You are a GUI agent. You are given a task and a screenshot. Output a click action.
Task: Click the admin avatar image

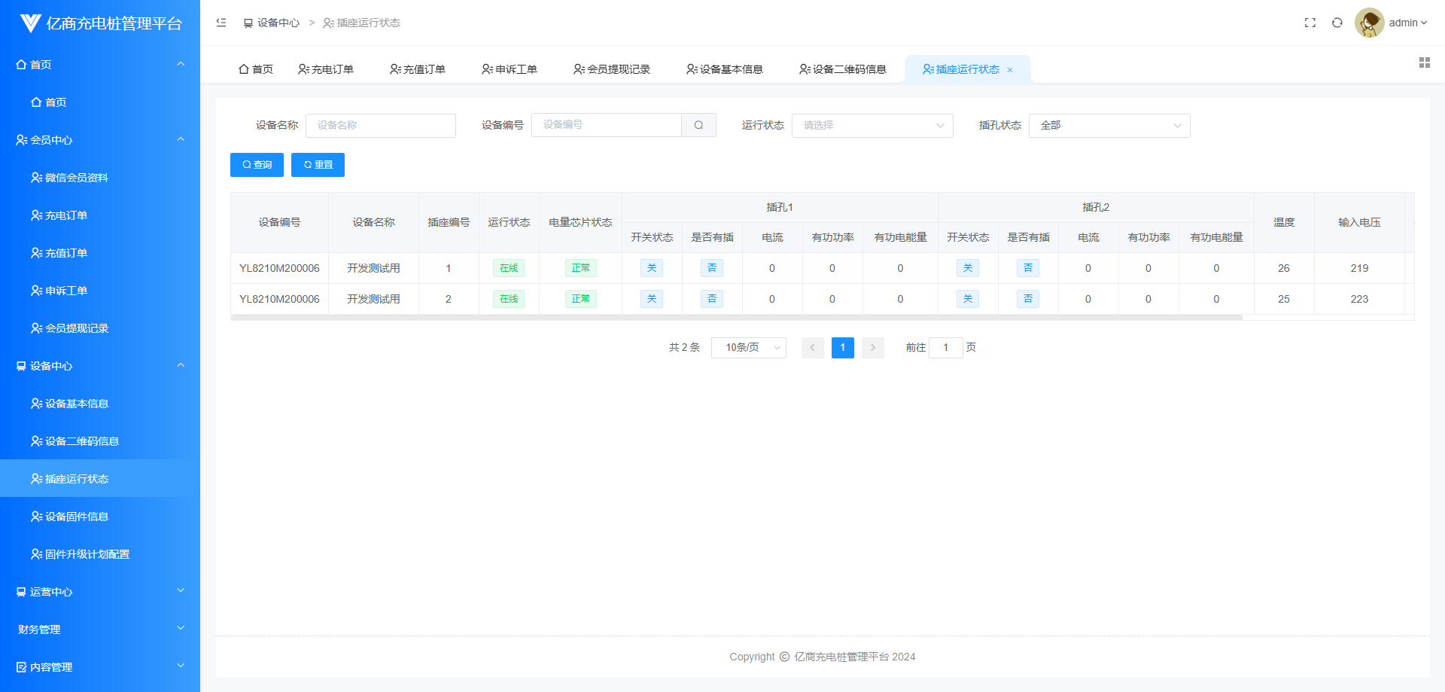pos(1369,23)
